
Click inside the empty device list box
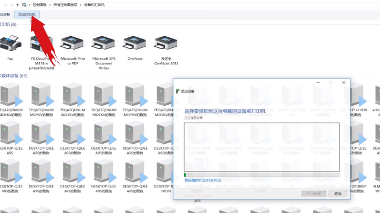[262, 147]
